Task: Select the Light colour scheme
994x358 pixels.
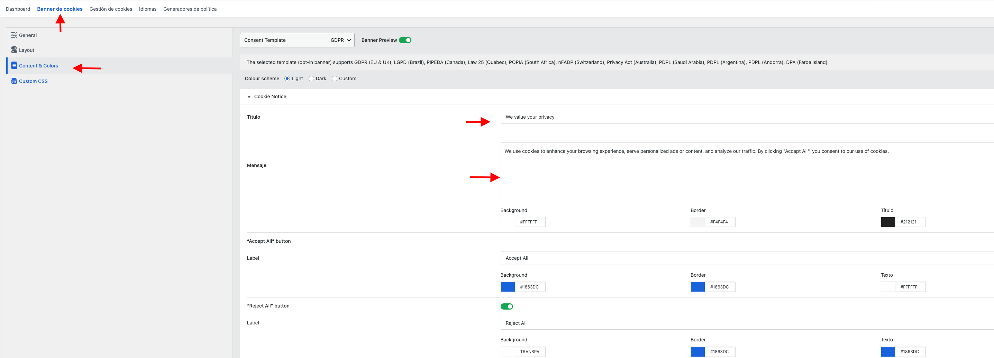Action: point(287,78)
